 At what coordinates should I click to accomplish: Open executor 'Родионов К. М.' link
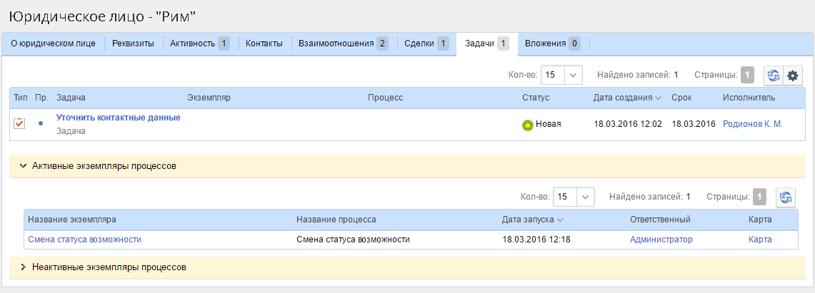click(x=753, y=124)
